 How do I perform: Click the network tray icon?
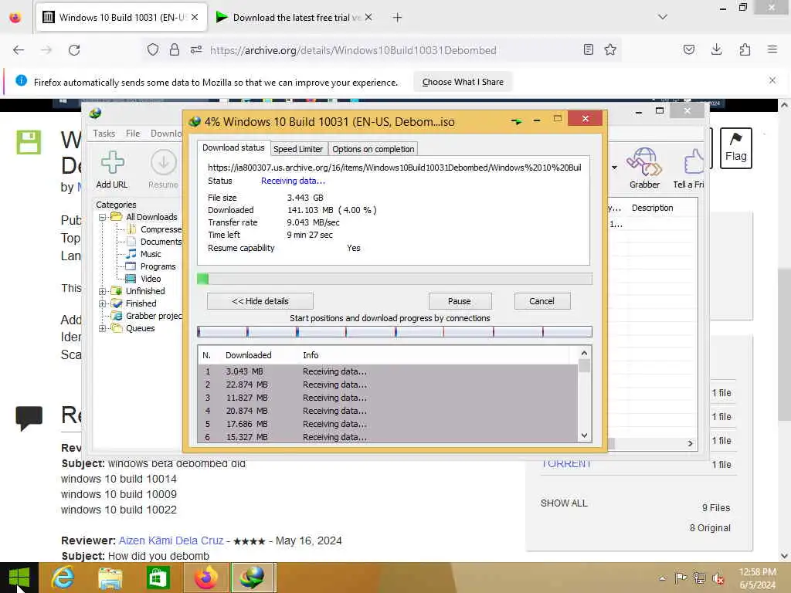699,578
